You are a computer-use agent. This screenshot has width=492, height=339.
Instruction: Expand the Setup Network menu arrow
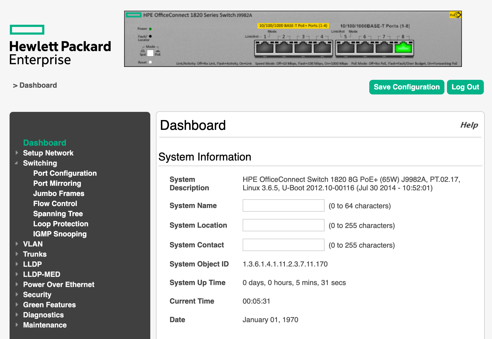[17, 153]
